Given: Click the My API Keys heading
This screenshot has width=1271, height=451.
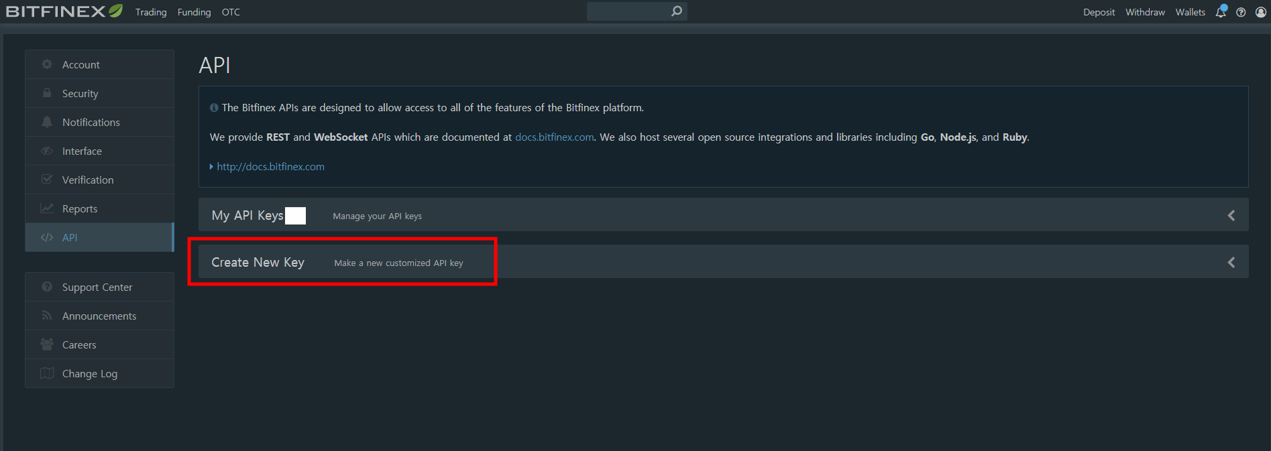Looking at the screenshot, I should [247, 215].
